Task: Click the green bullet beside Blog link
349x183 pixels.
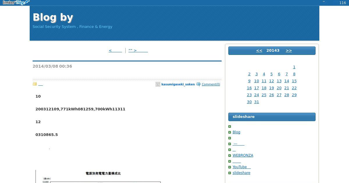Action: (230, 132)
